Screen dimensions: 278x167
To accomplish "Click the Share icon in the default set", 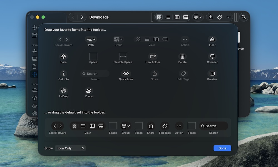I will [x=151, y=126].
